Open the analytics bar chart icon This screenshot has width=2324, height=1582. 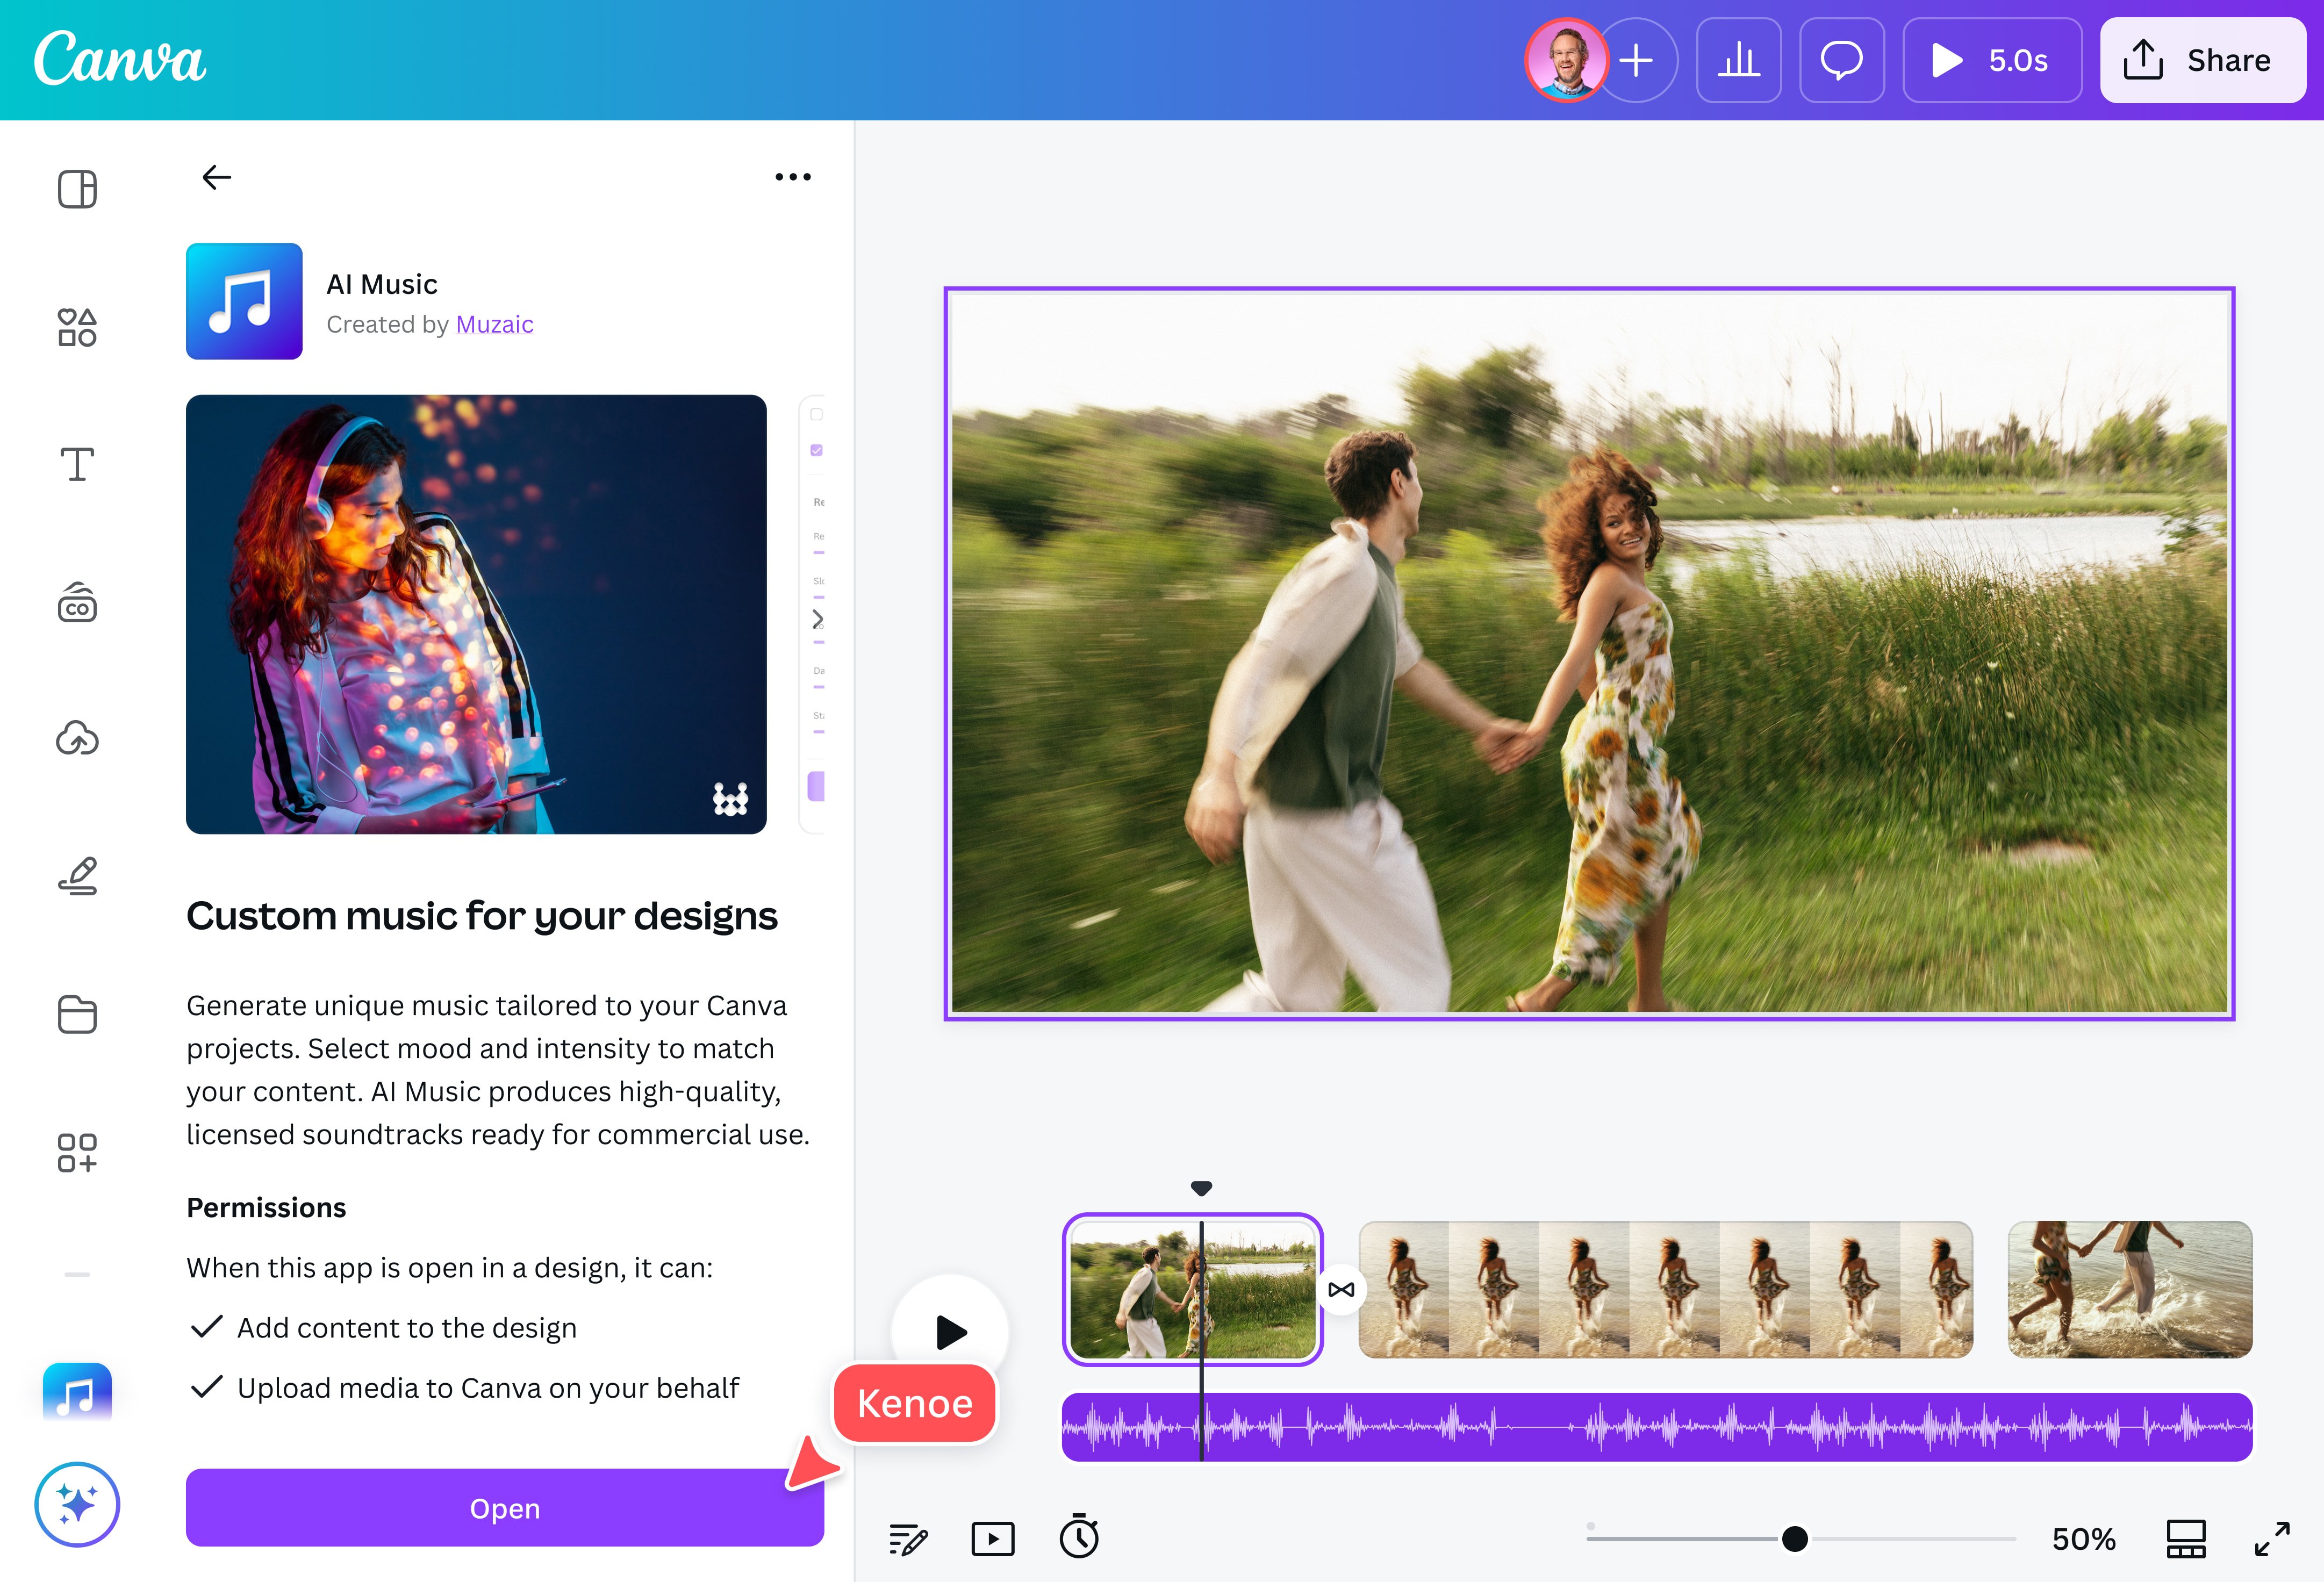point(1738,60)
